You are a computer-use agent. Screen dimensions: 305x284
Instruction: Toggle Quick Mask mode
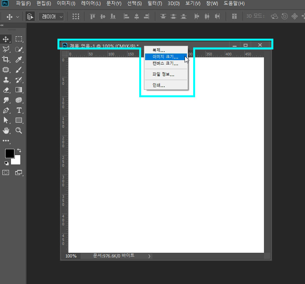click(x=5, y=172)
